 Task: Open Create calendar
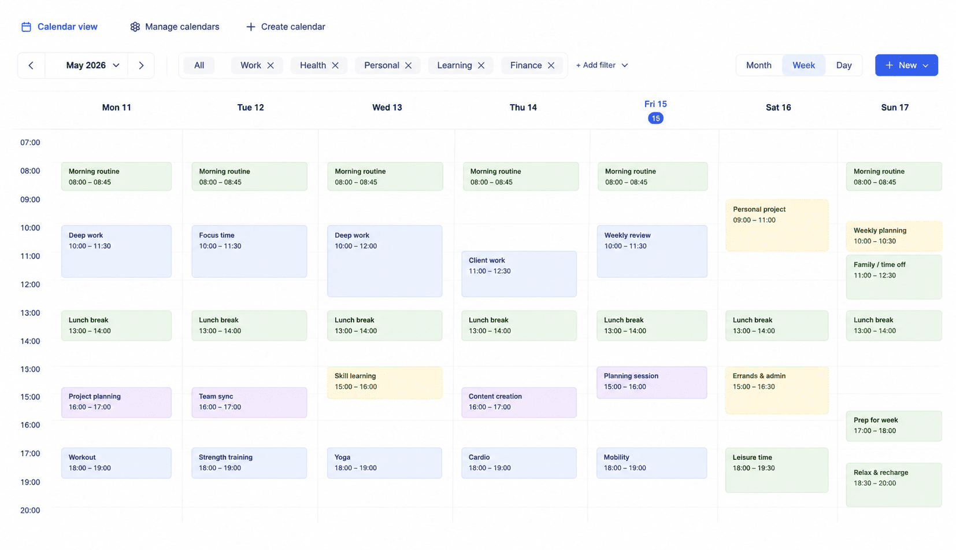tap(286, 27)
